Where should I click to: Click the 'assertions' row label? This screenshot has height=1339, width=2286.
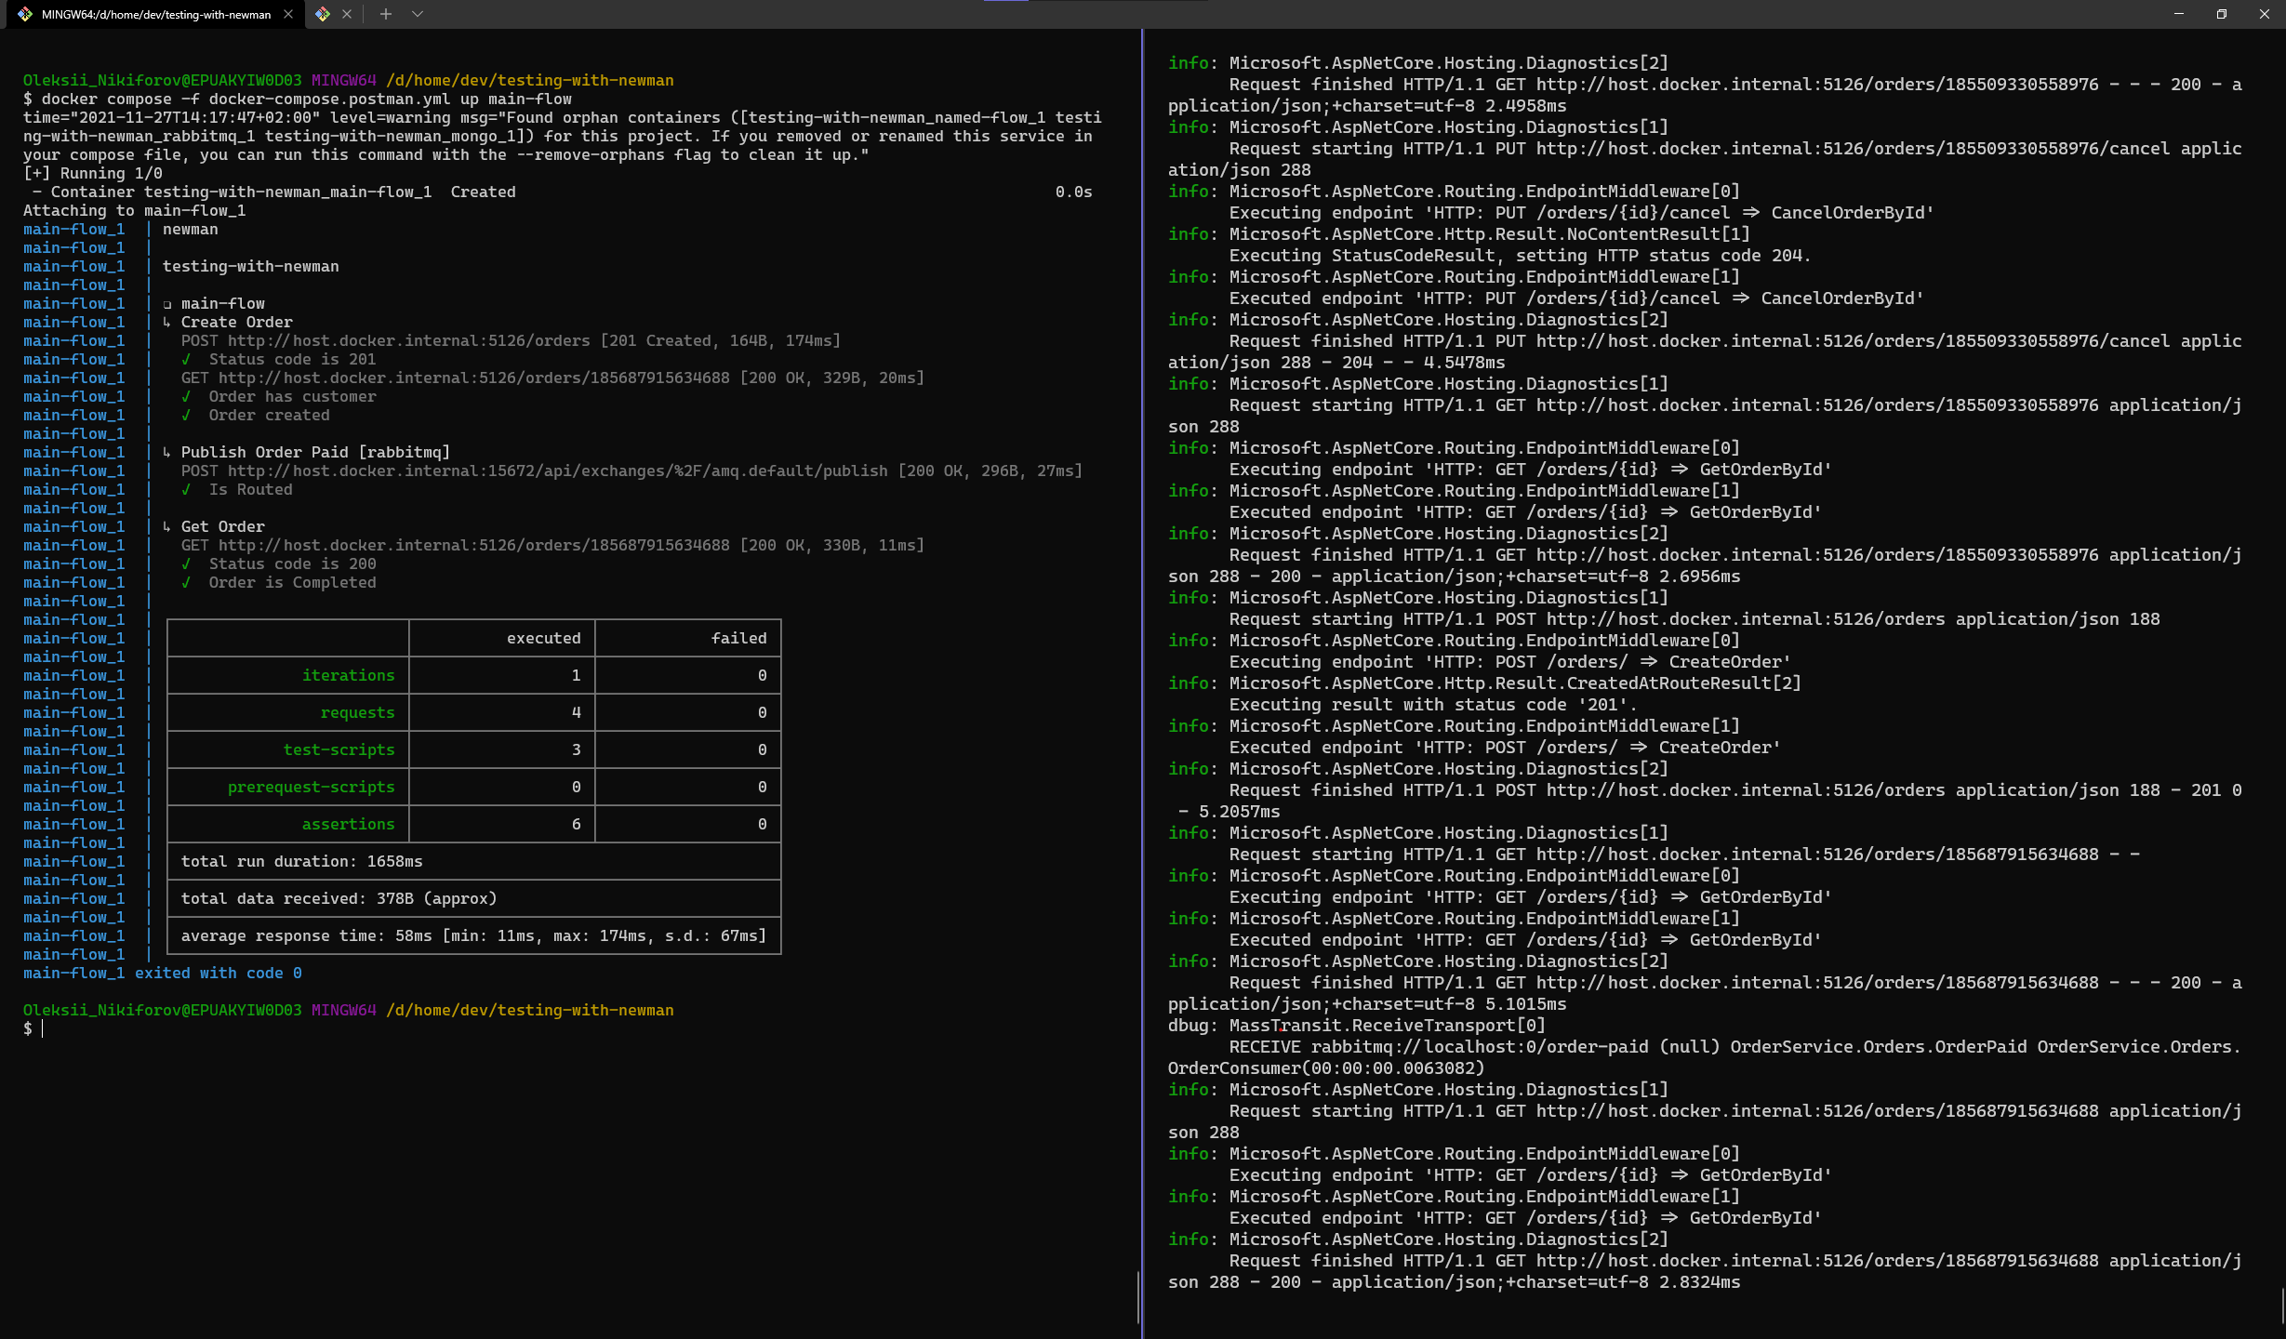tap(348, 824)
